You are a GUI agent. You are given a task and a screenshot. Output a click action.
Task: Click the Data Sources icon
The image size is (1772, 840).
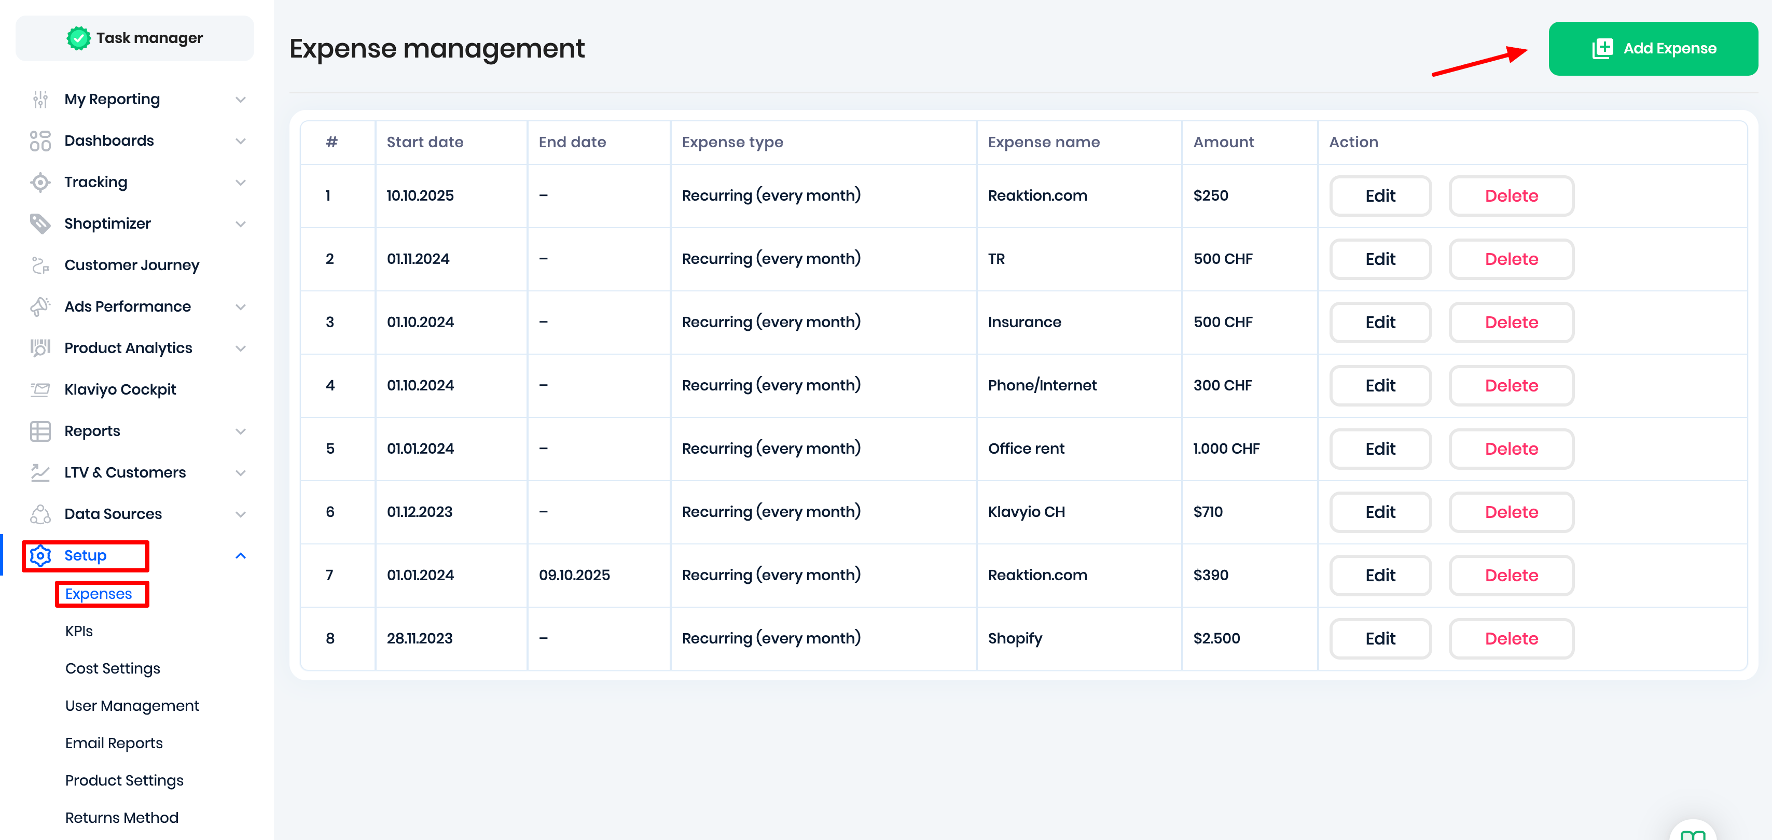point(40,514)
